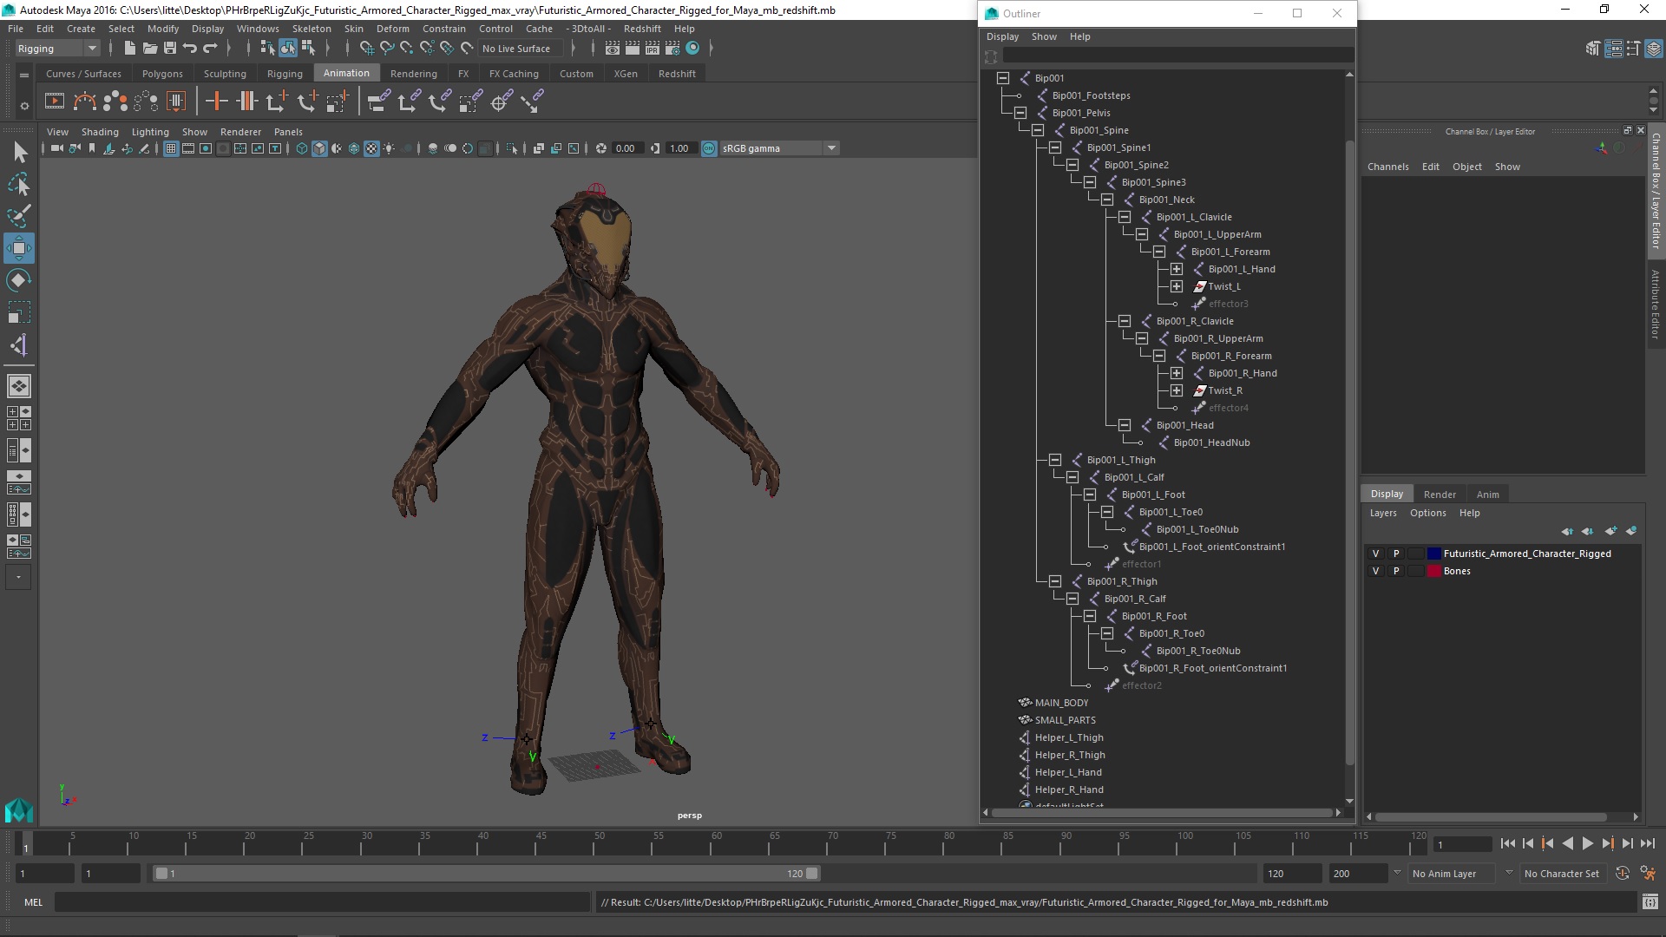Expand the Bip001_L_Hand node

(x=1177, y=269)
